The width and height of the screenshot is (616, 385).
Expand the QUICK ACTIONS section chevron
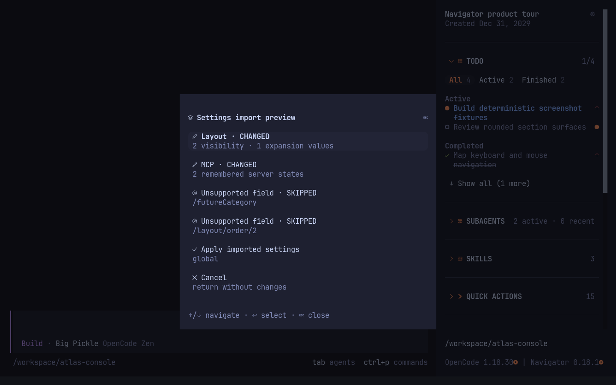[x=451, y=296]
